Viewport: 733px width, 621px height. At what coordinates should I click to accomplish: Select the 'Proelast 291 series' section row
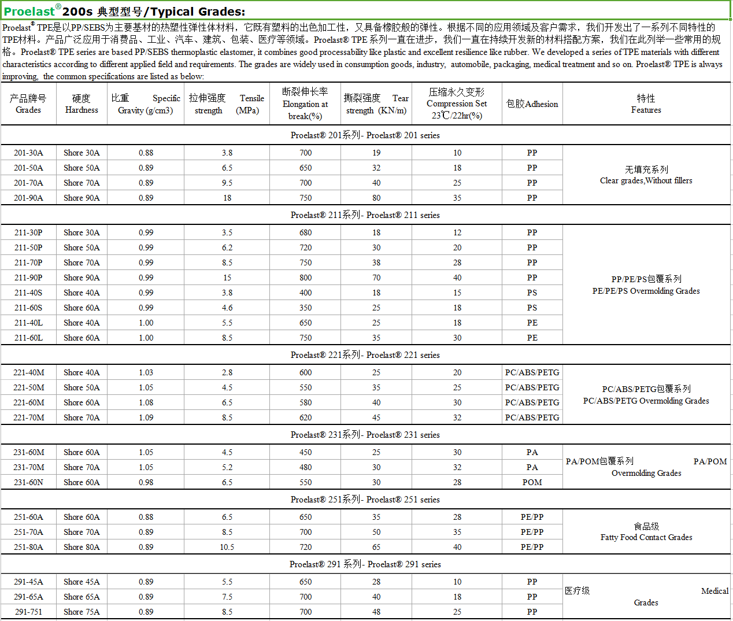tap(365, 564)
